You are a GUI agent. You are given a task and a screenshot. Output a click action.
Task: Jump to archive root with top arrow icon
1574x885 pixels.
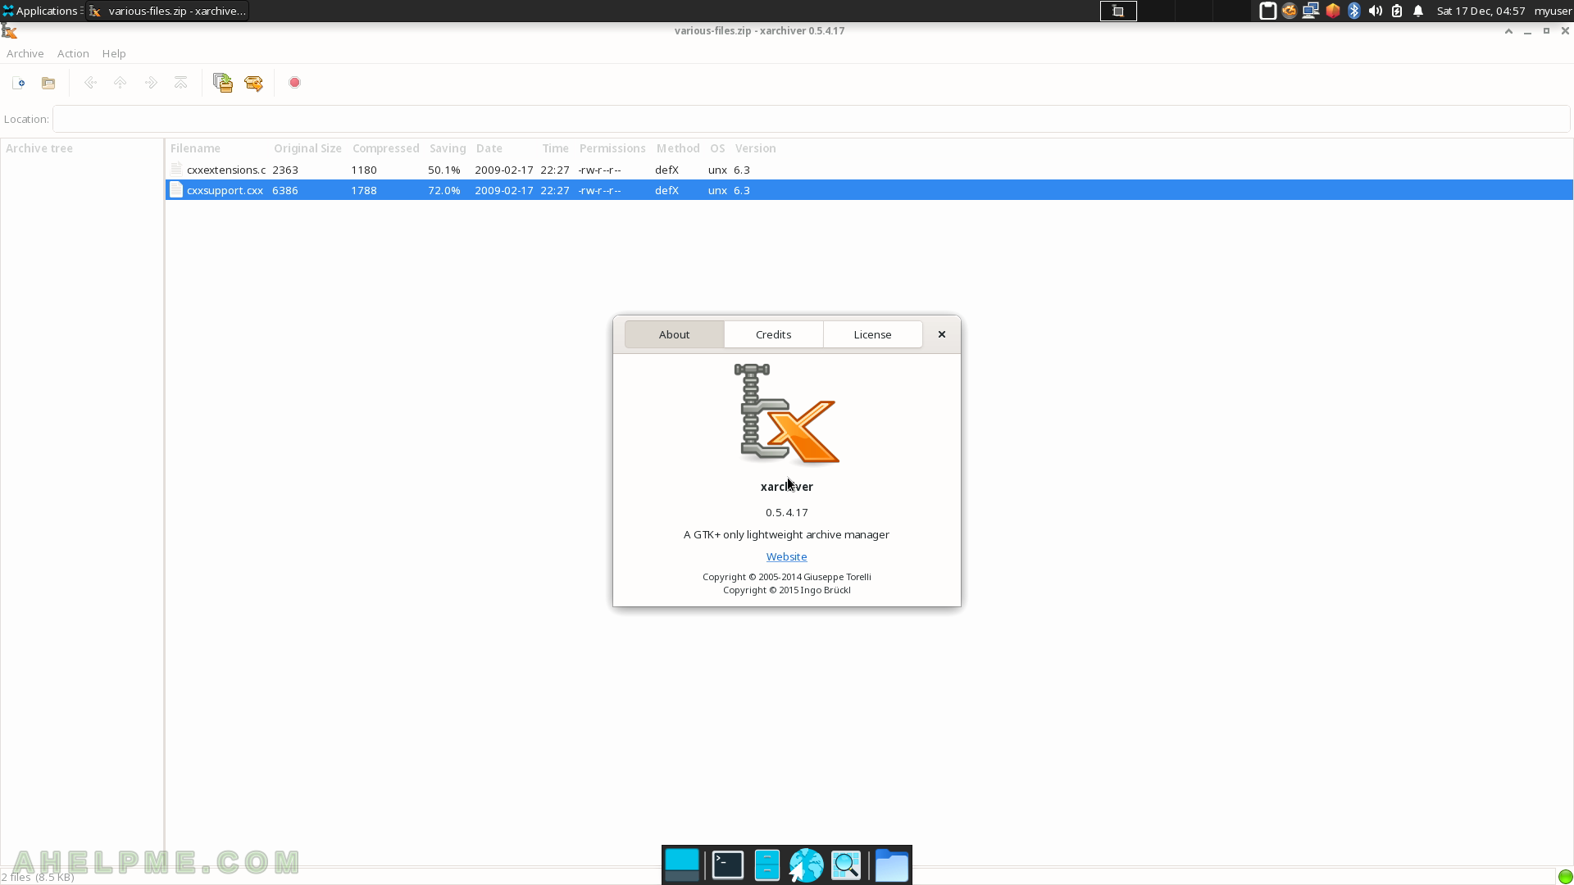pos(181,83)
